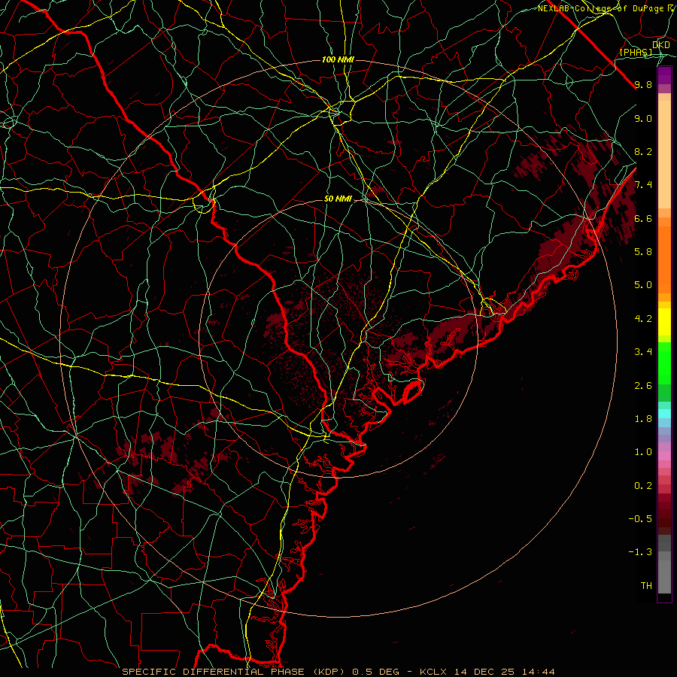Click the "DKD" product code label
Viewport: 677px width, 677px height.
(661, 45)
